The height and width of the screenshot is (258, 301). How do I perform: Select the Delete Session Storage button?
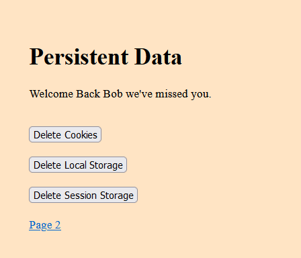tap(83, 195)
